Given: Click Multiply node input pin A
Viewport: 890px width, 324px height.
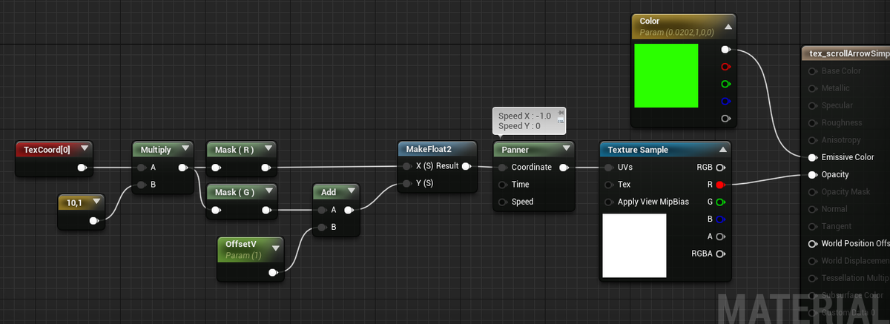Looking at the screenshot, I should [141, 168].
